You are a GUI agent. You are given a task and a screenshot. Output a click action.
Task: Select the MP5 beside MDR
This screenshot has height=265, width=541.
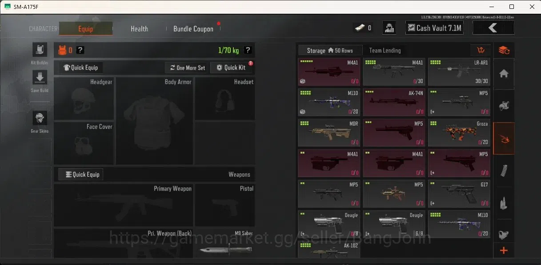394,133
